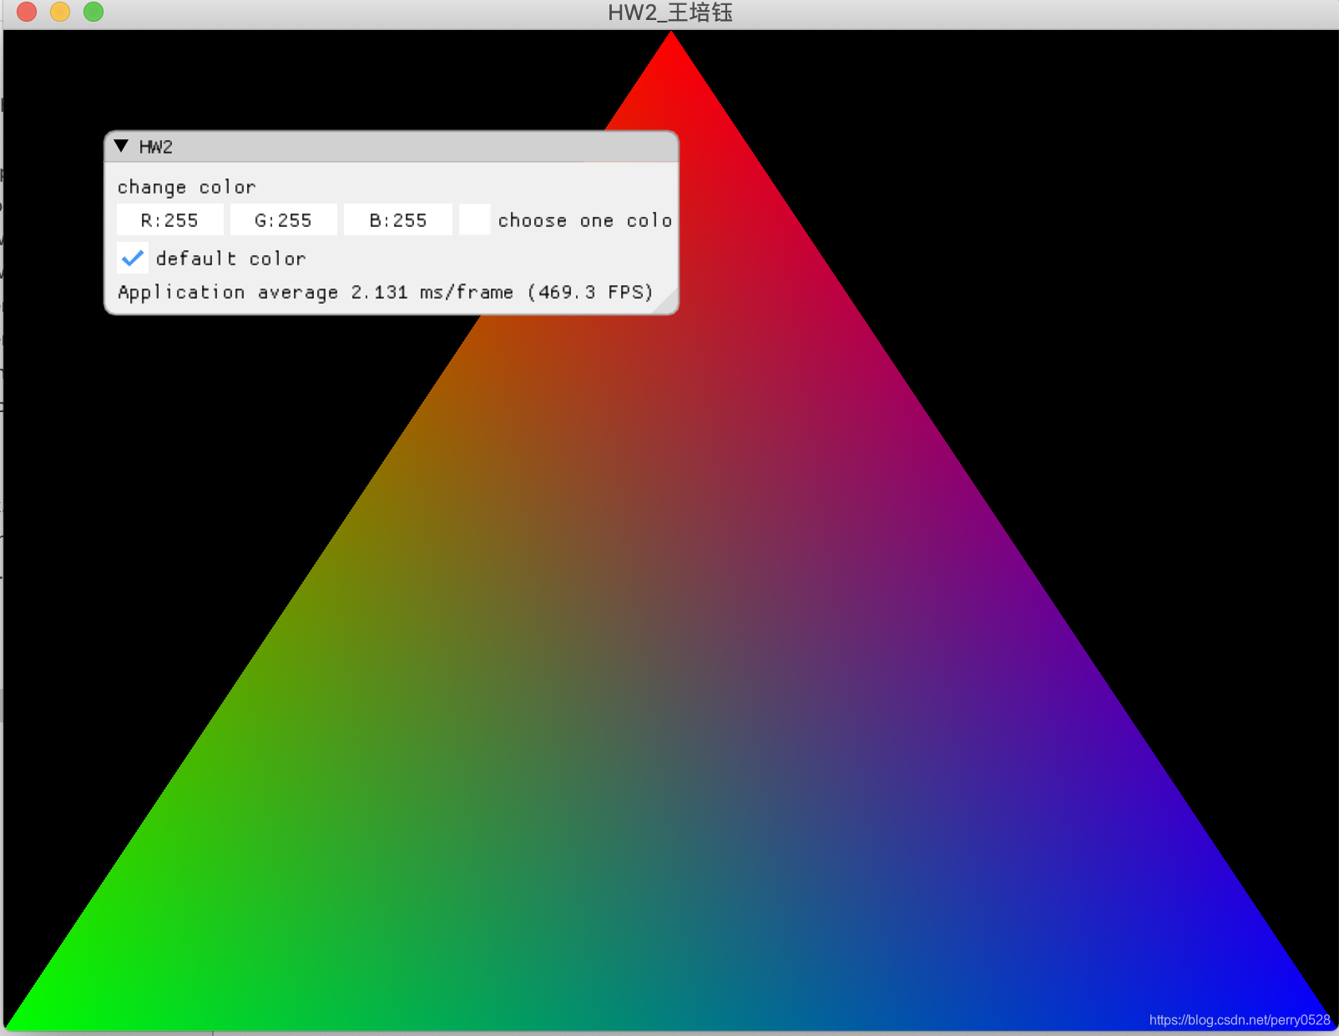The height and width of the screenshot is (1036, 1339).
Task: Minimize the window with the yellow button
Action: tap(60, 12)
